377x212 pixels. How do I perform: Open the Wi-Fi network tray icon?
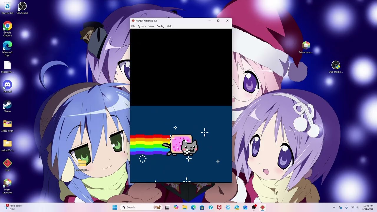353,207
